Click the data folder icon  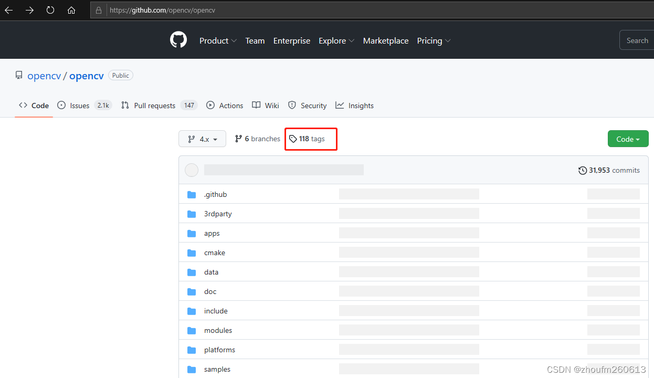pos(192,272)
